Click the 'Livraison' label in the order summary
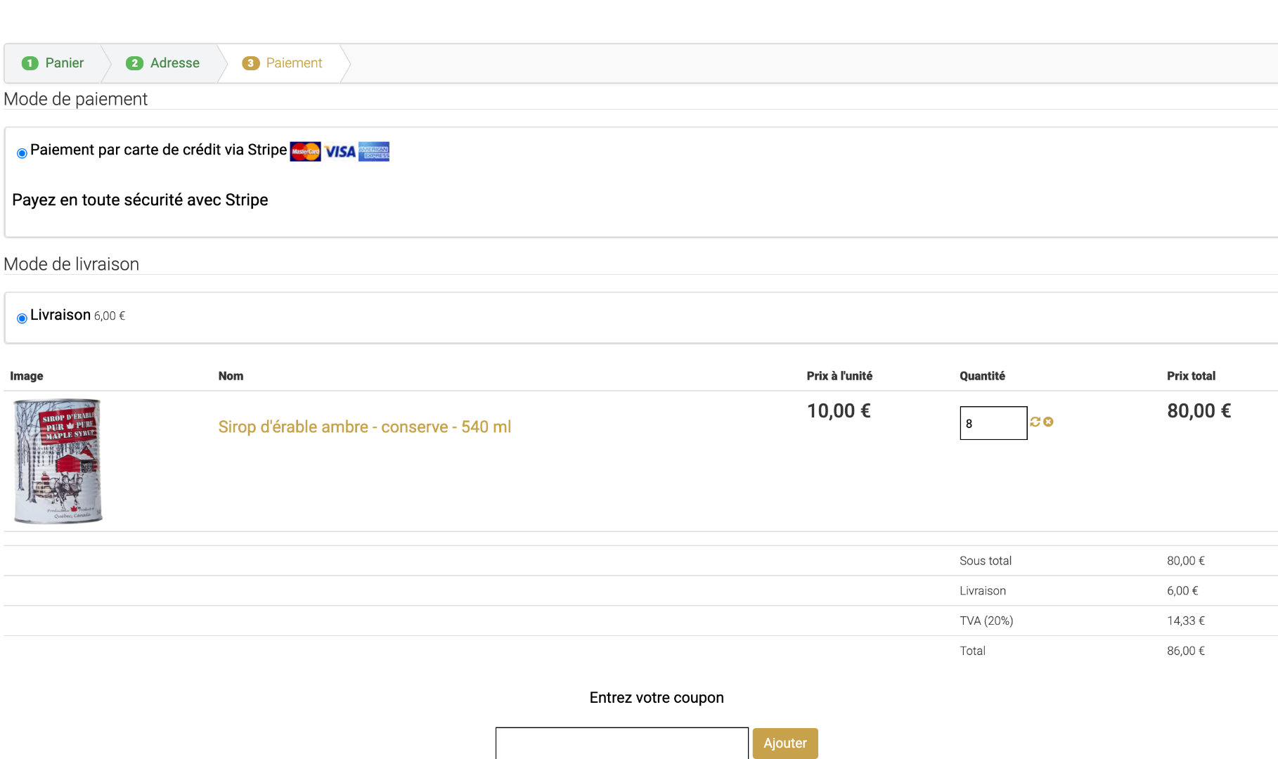 (983, 591)
